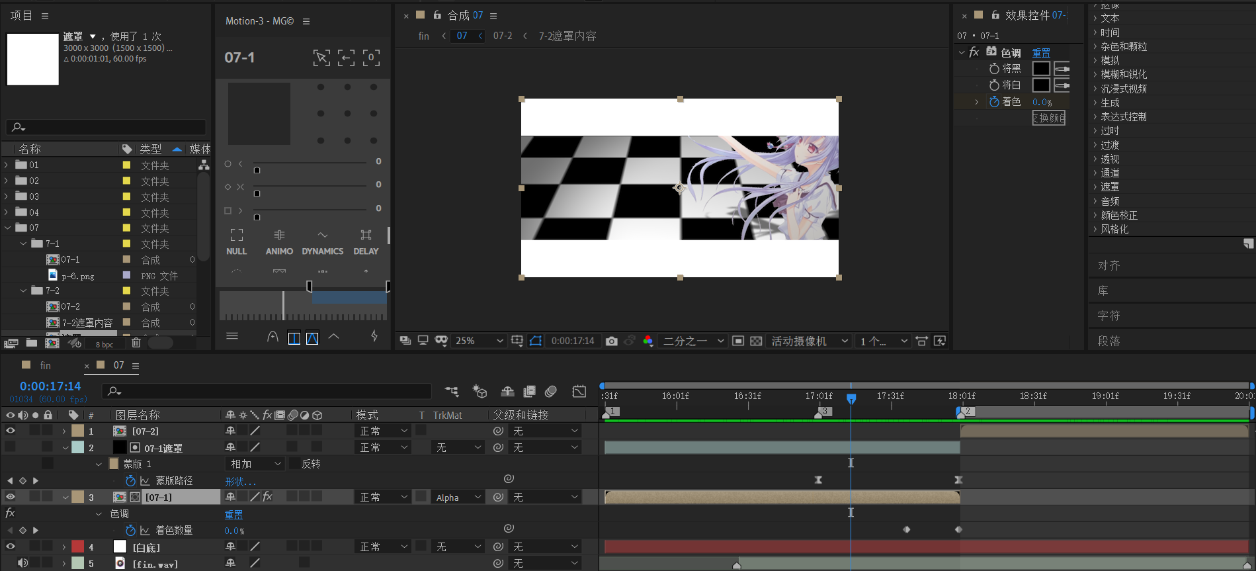Click the 07-2 breadcrumb in viewer
Image resolution: width=1256 pixels, height=571 pixels.
[x=503, y=36]
